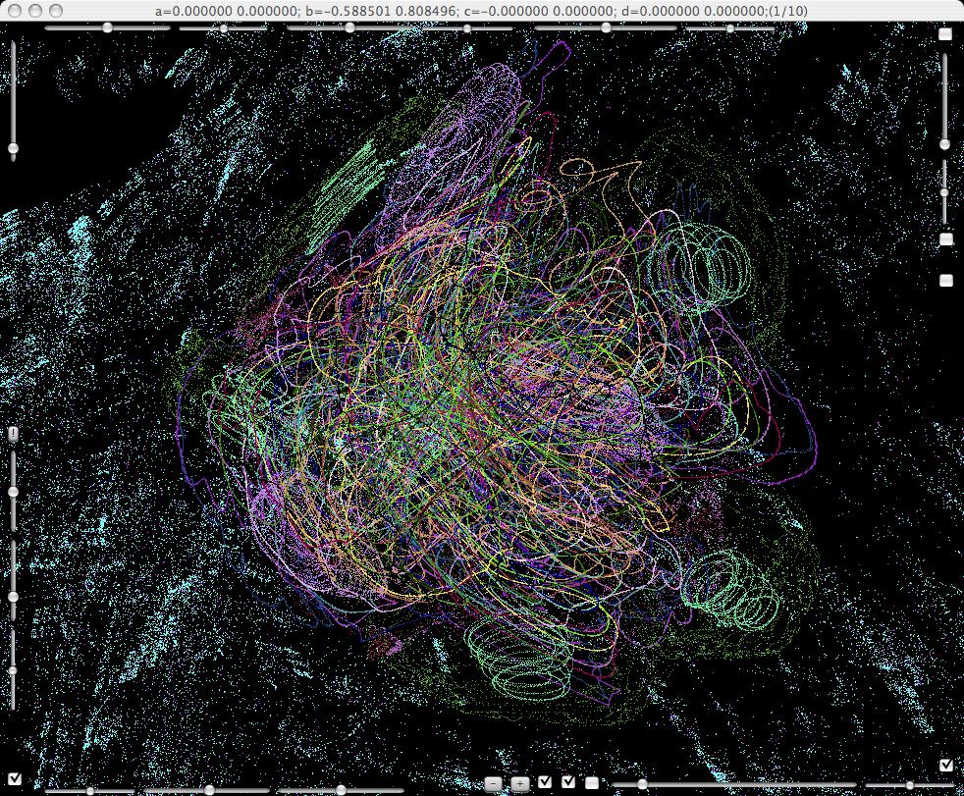
Task: Uncheck the second checked box after plus button
Action: [568, 782]
